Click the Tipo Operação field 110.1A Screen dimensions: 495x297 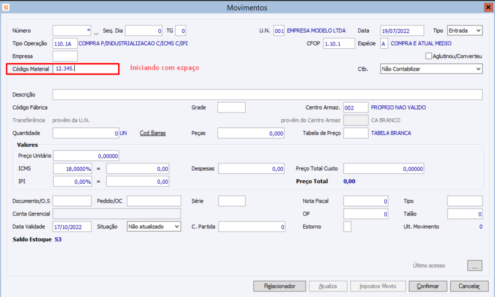[x=65, y=43]
